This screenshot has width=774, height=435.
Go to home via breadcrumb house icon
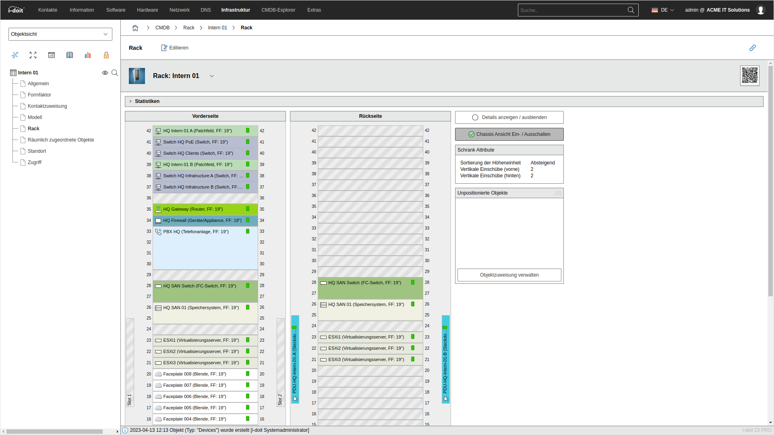coord(135,28)
